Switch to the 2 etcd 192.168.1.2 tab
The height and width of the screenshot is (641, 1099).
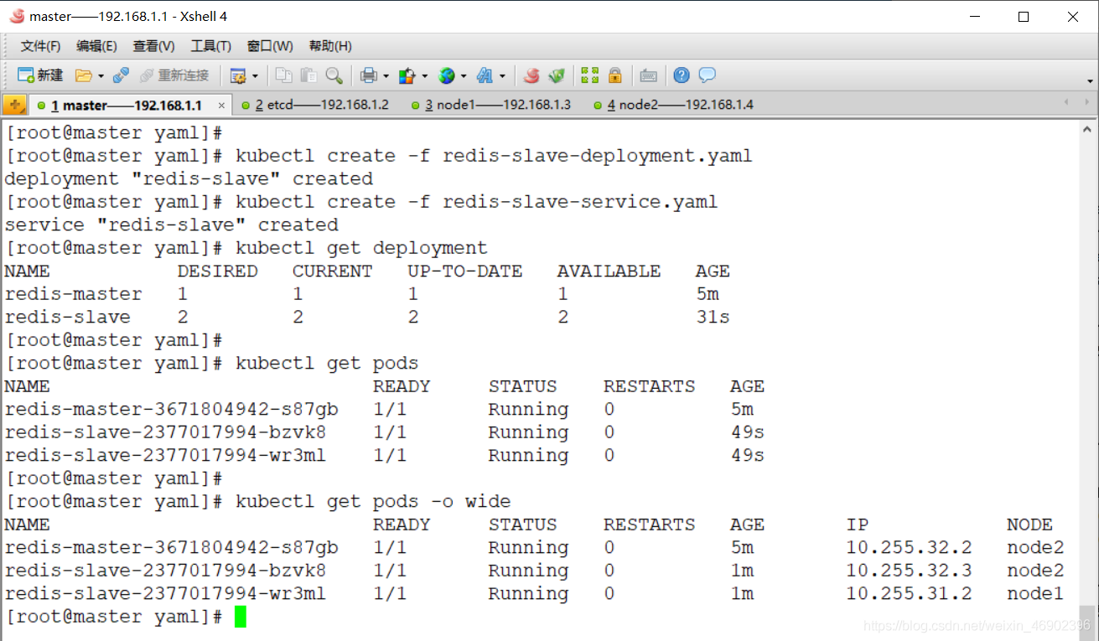coord(315,106)
